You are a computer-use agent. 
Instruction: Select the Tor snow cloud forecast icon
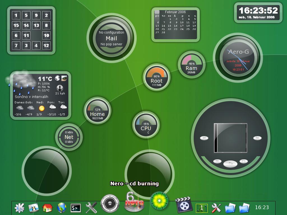64,108
